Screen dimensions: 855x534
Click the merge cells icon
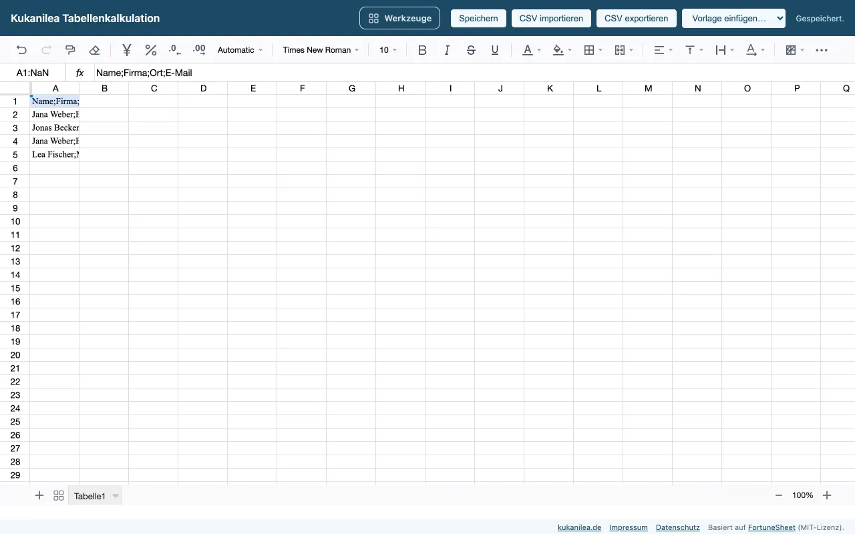[620, 50]
